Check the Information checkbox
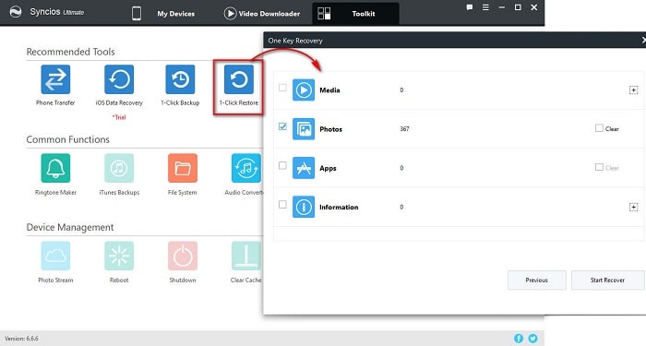This screenshot has width=646, height=346. click(x=282, y=204)
